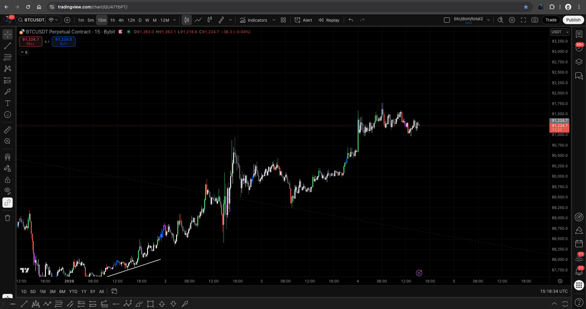Open chart settings hexagon icon
The width and height of the screenshot is (586, 309).
point(512,20)
